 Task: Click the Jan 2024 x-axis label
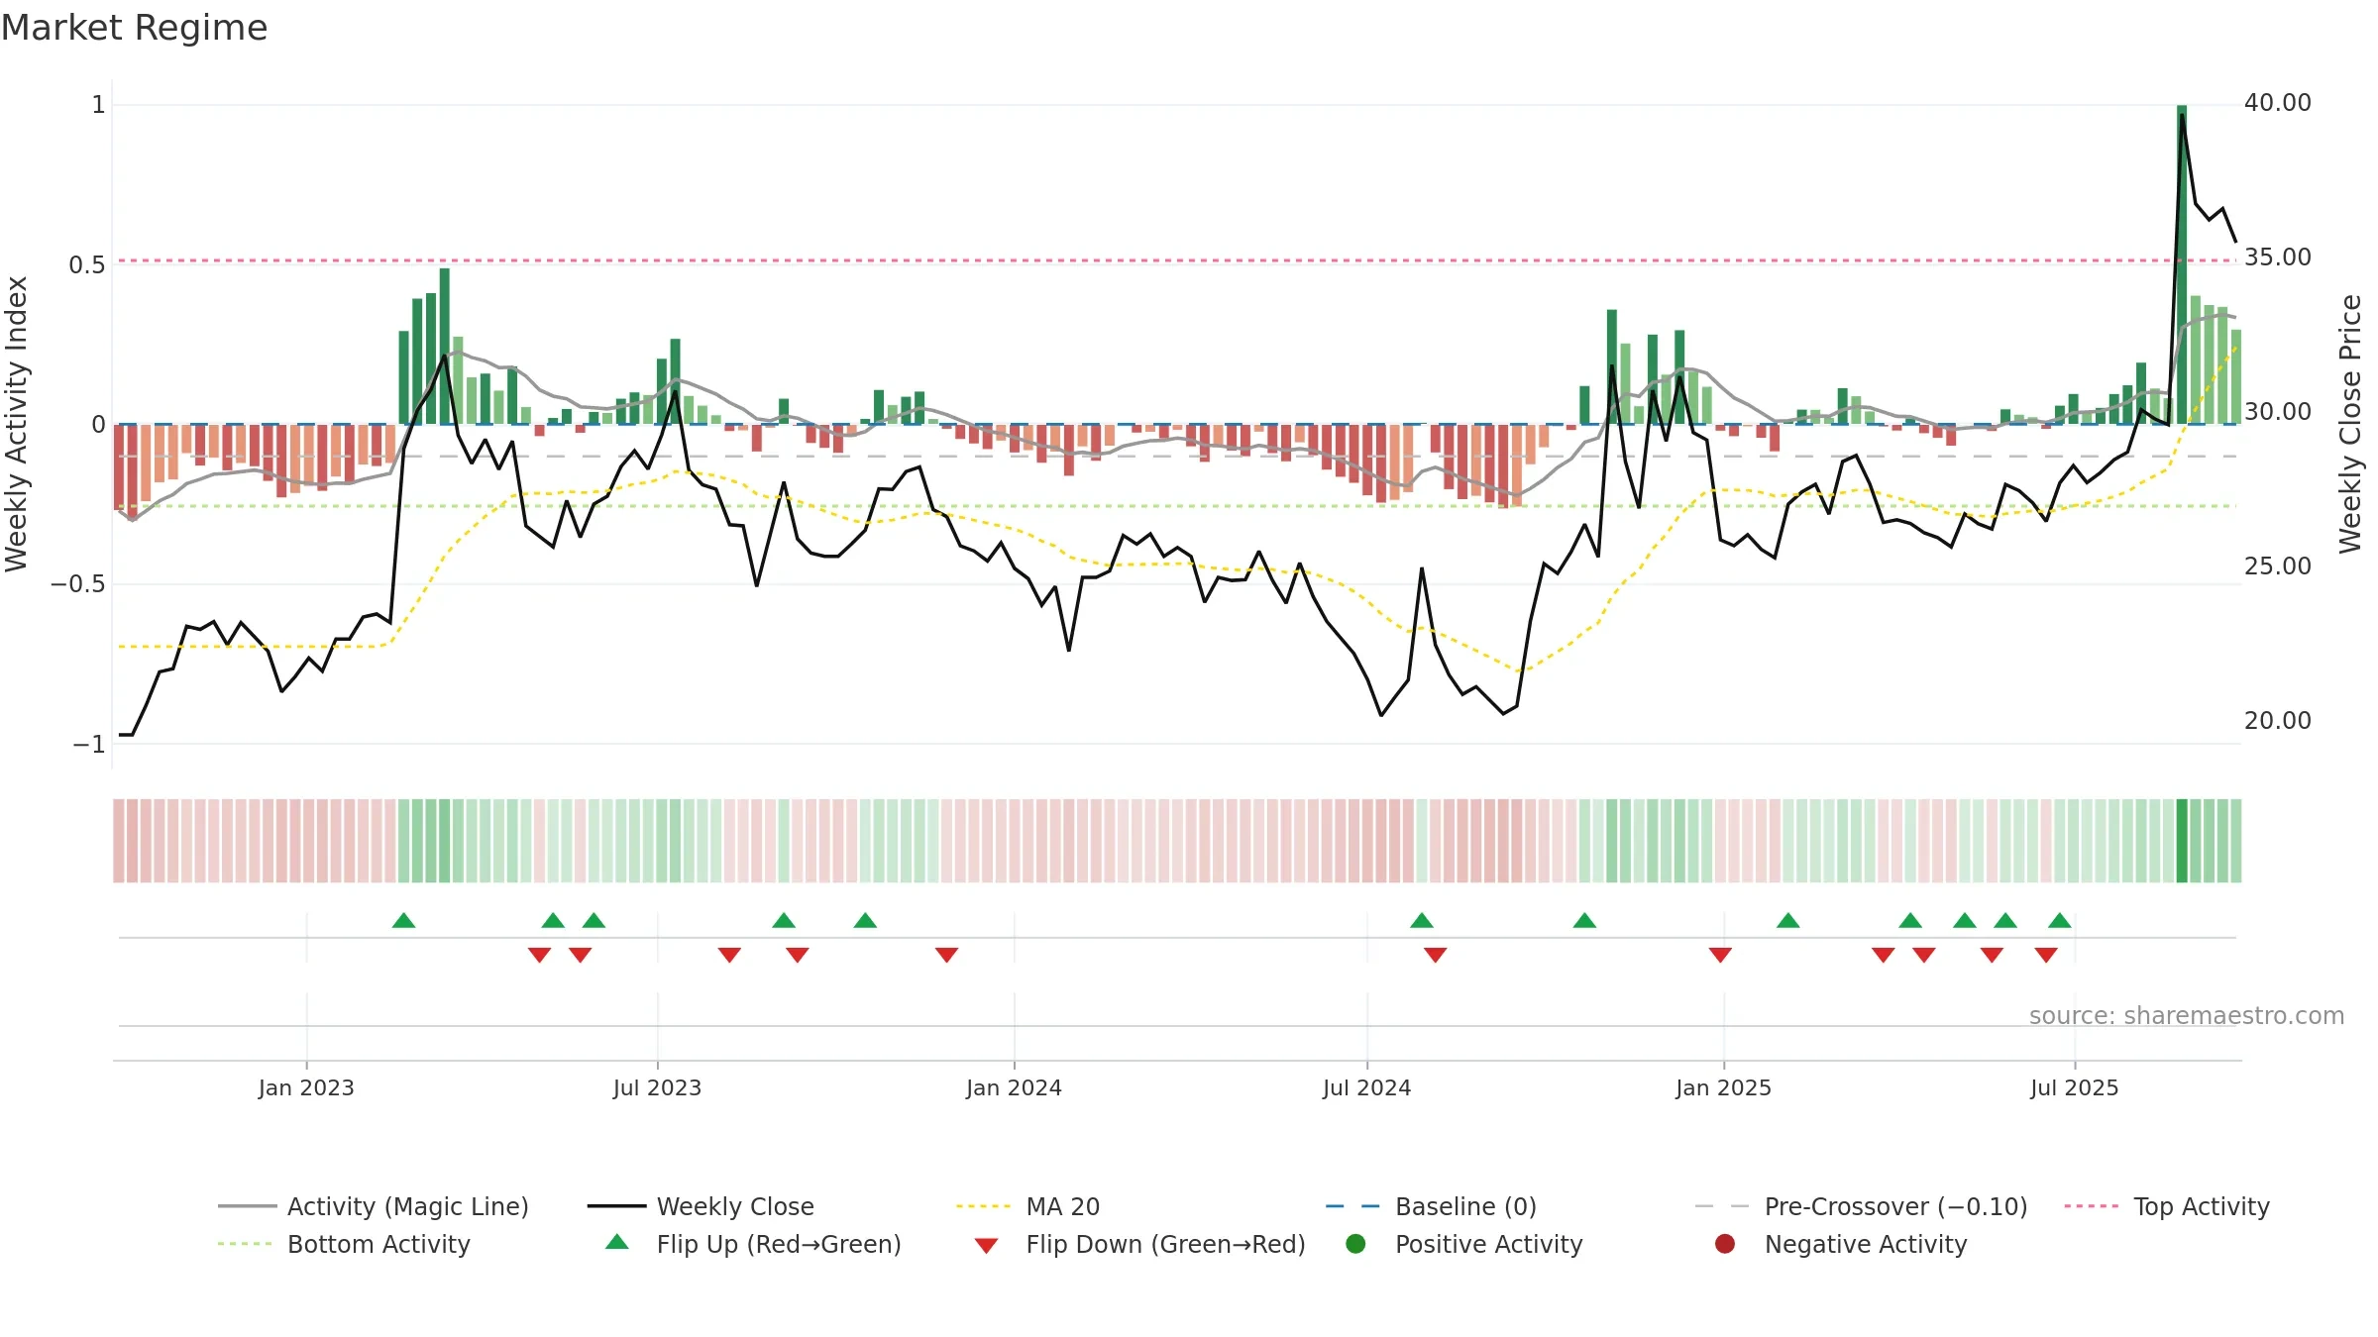click(1014, 1087)
